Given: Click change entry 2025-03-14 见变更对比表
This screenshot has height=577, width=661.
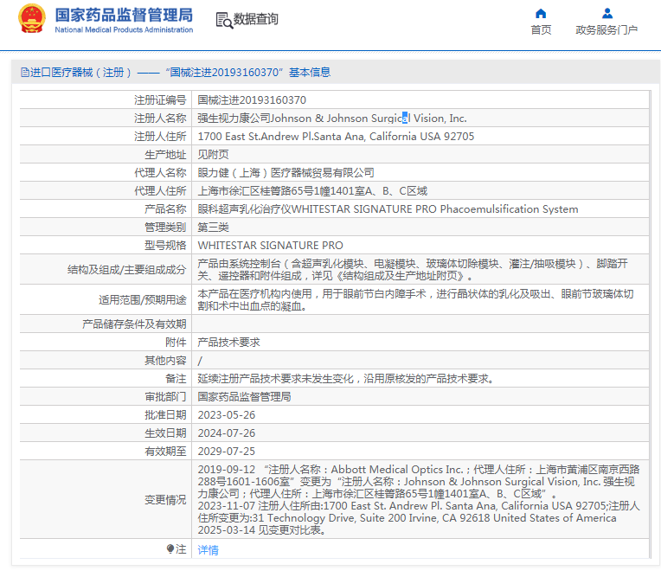Looking at the screenshot, I should (261, 529).
